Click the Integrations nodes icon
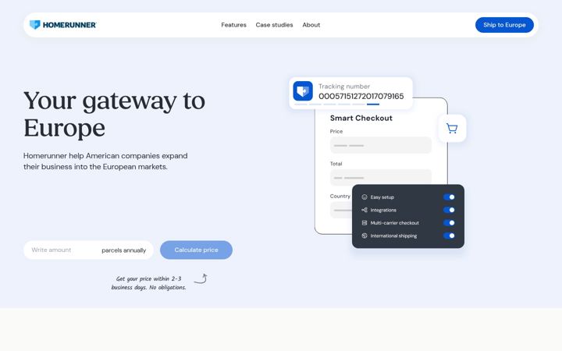 tap(365, 210)
